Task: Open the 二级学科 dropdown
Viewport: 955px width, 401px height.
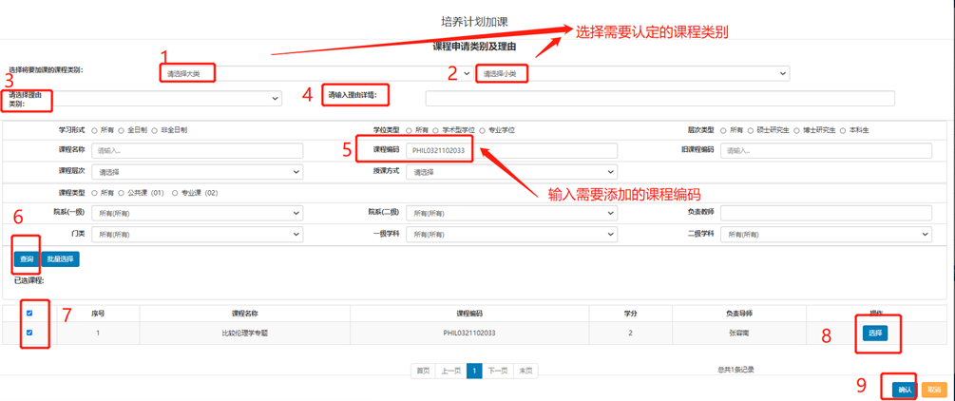Action: (x=826, y=234)
